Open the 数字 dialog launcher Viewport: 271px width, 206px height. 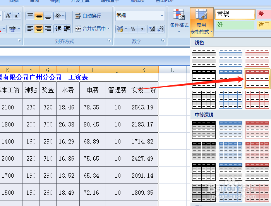click(163, 40)
